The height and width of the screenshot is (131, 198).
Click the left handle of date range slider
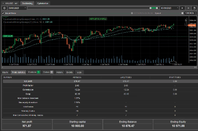coord(150,8)
